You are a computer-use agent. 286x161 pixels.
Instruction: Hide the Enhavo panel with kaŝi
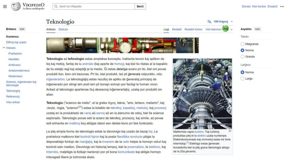[x=22, y=29]
